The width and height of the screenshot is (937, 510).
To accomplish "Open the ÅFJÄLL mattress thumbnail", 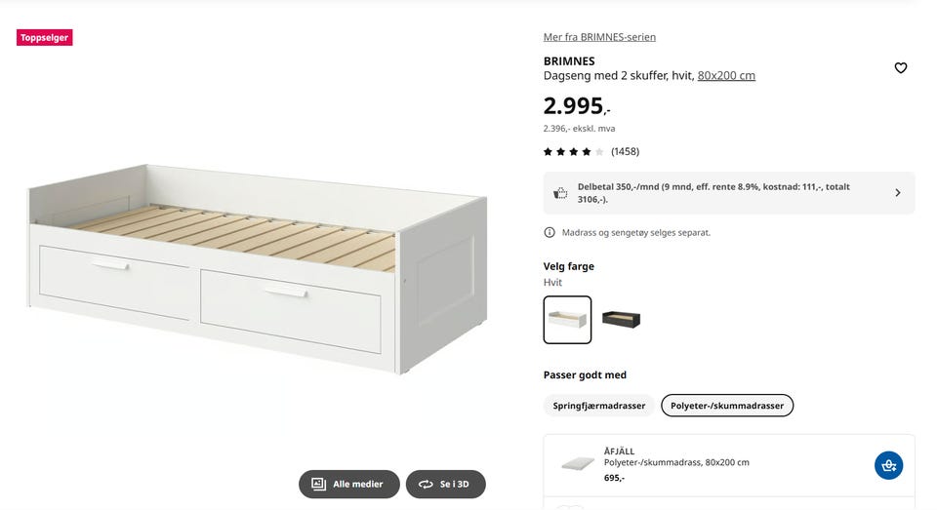I will (578, 463).
